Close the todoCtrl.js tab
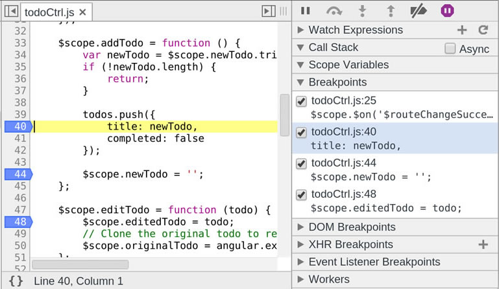The width and height of the screenshot is (499, 289). pyautogui.click(x=82, y=12)
